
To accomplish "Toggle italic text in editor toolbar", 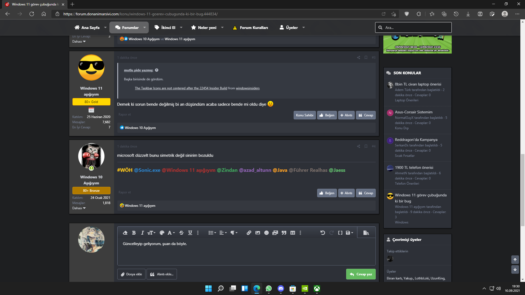I will coord(142,233).
